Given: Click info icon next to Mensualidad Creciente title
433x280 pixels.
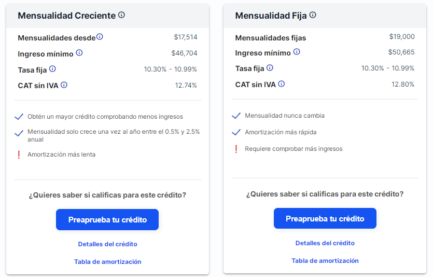Looking at the screenshot, I should click(x=121, y=15).
